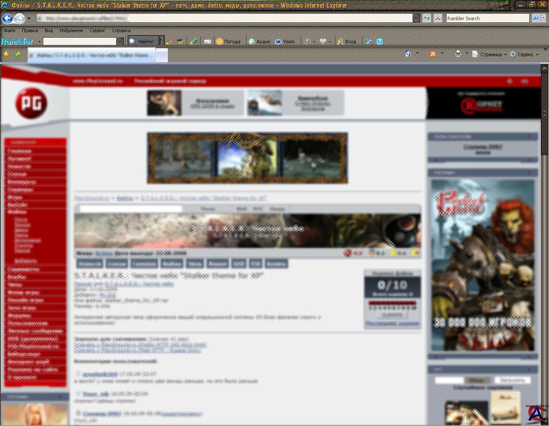Open the Погода weather toolbar icon
The image size is (549, 426).
[x=228, y=42]
